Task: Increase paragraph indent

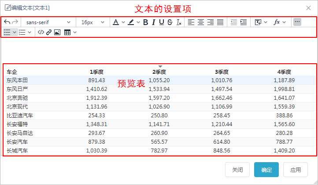Action: click(244, 22)
